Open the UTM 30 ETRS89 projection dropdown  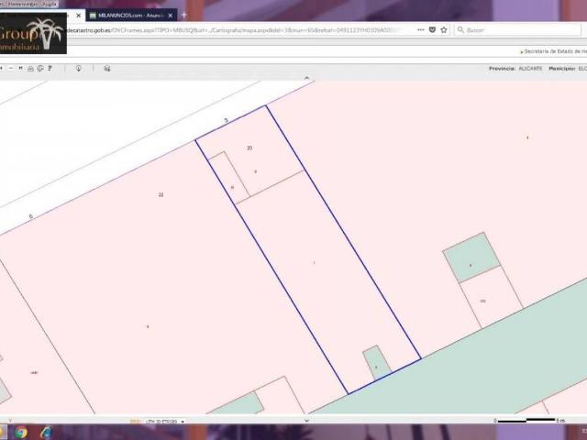coord(159,422)
